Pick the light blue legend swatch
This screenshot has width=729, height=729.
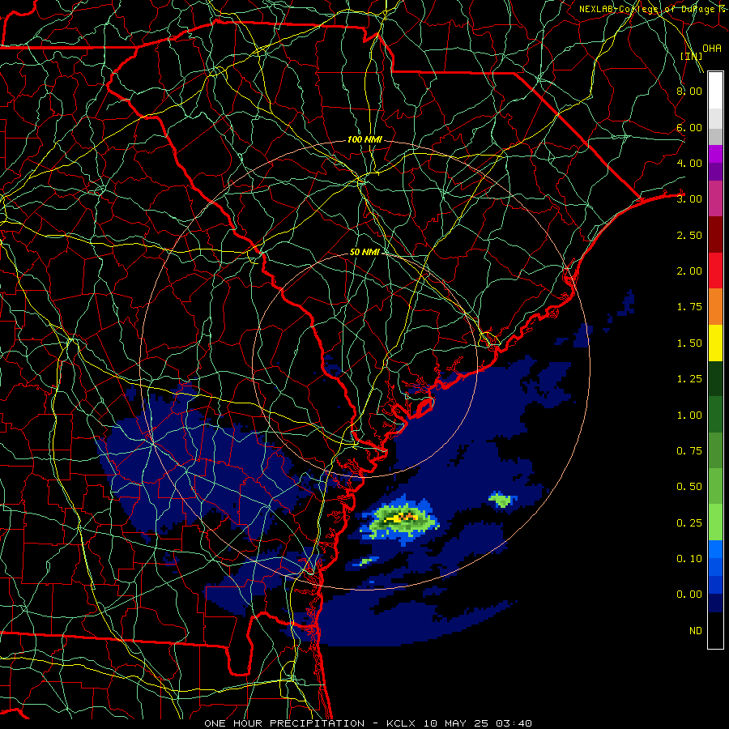tap(715, 549)
